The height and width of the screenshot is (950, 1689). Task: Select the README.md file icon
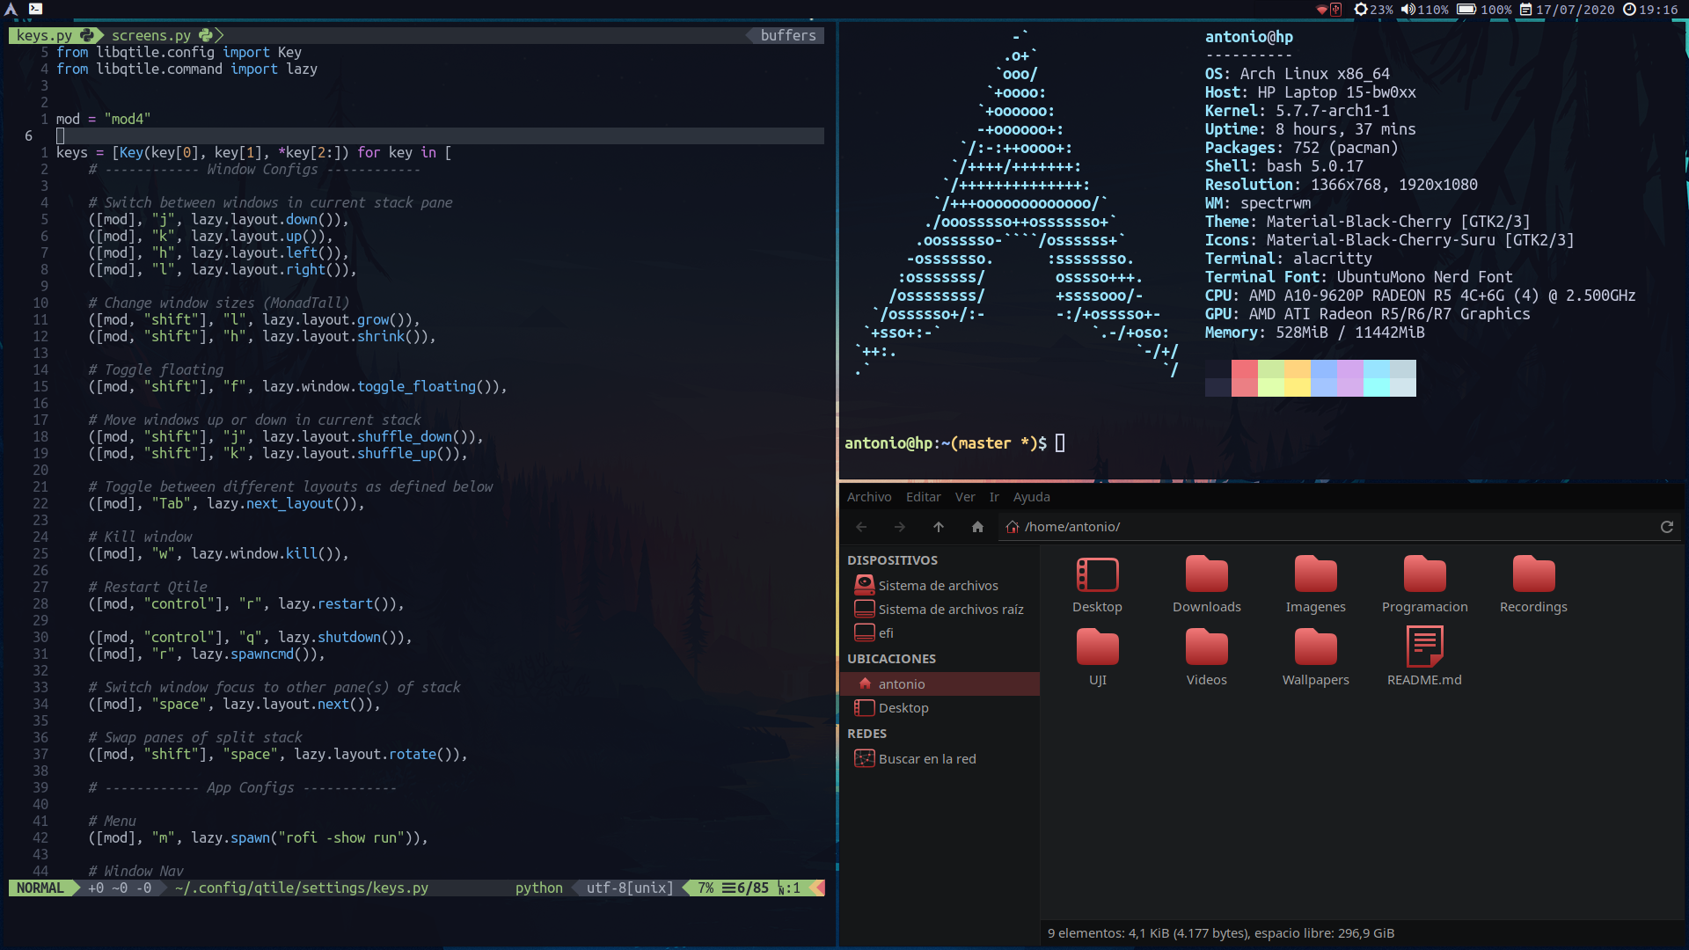1424,648
